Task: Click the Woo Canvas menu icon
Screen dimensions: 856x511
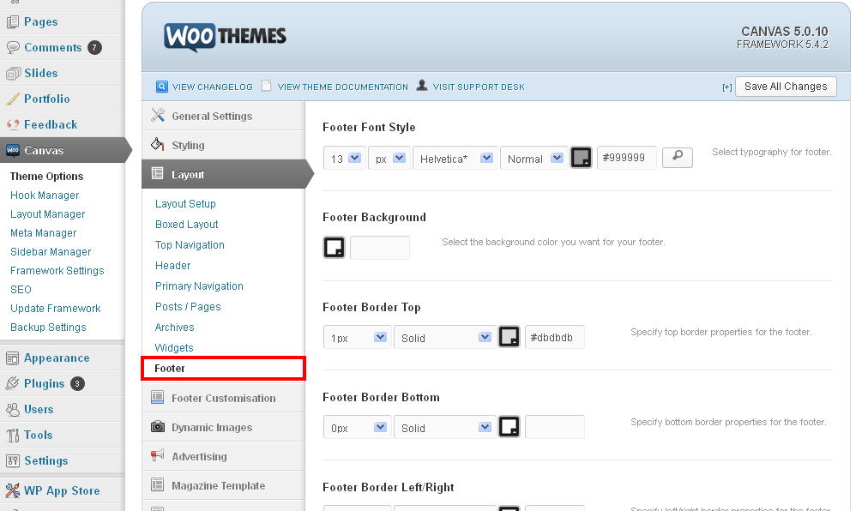Action: [x=12, y=150]
